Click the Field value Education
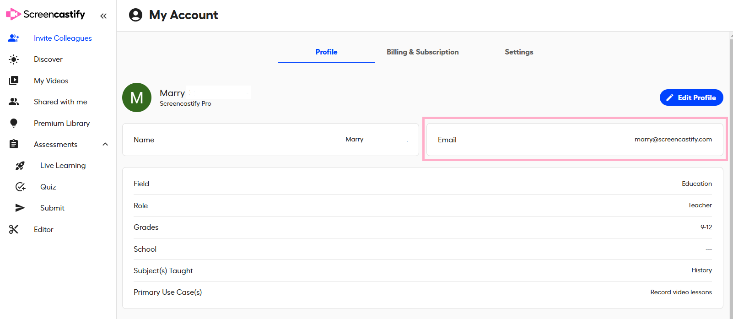 [x=697, y=184]
